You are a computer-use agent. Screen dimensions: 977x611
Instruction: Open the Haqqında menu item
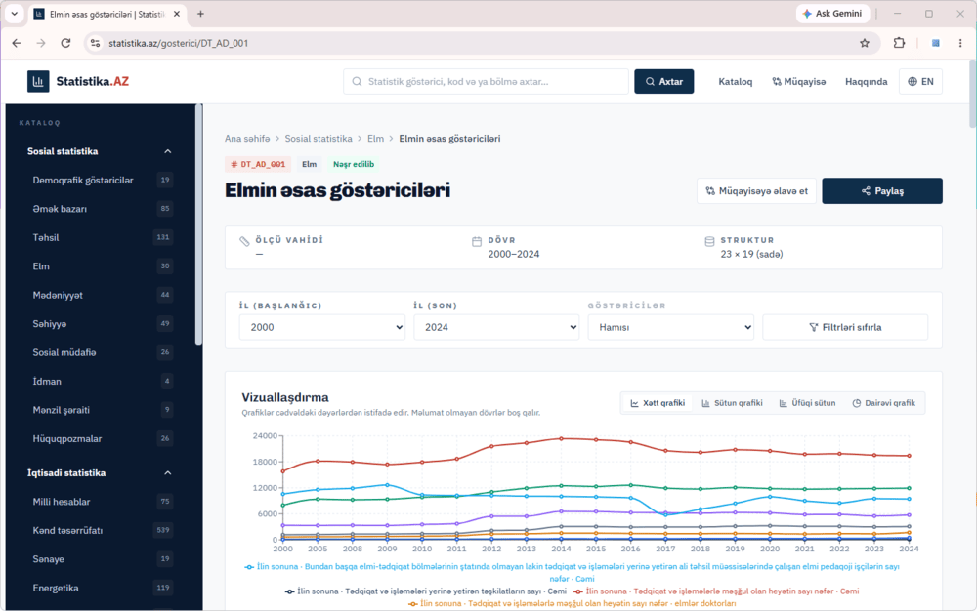coord(866,82)
